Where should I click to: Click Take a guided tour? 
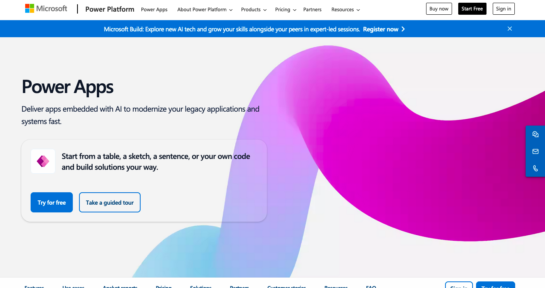point(110,202)
